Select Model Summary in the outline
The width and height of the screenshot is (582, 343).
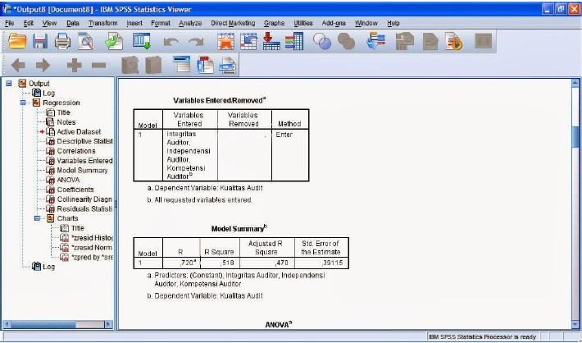coord(82,170)
